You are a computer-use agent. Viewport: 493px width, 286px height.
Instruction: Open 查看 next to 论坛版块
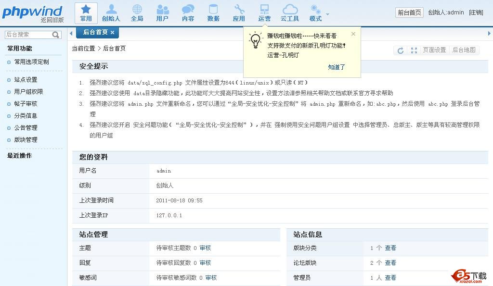390,263
